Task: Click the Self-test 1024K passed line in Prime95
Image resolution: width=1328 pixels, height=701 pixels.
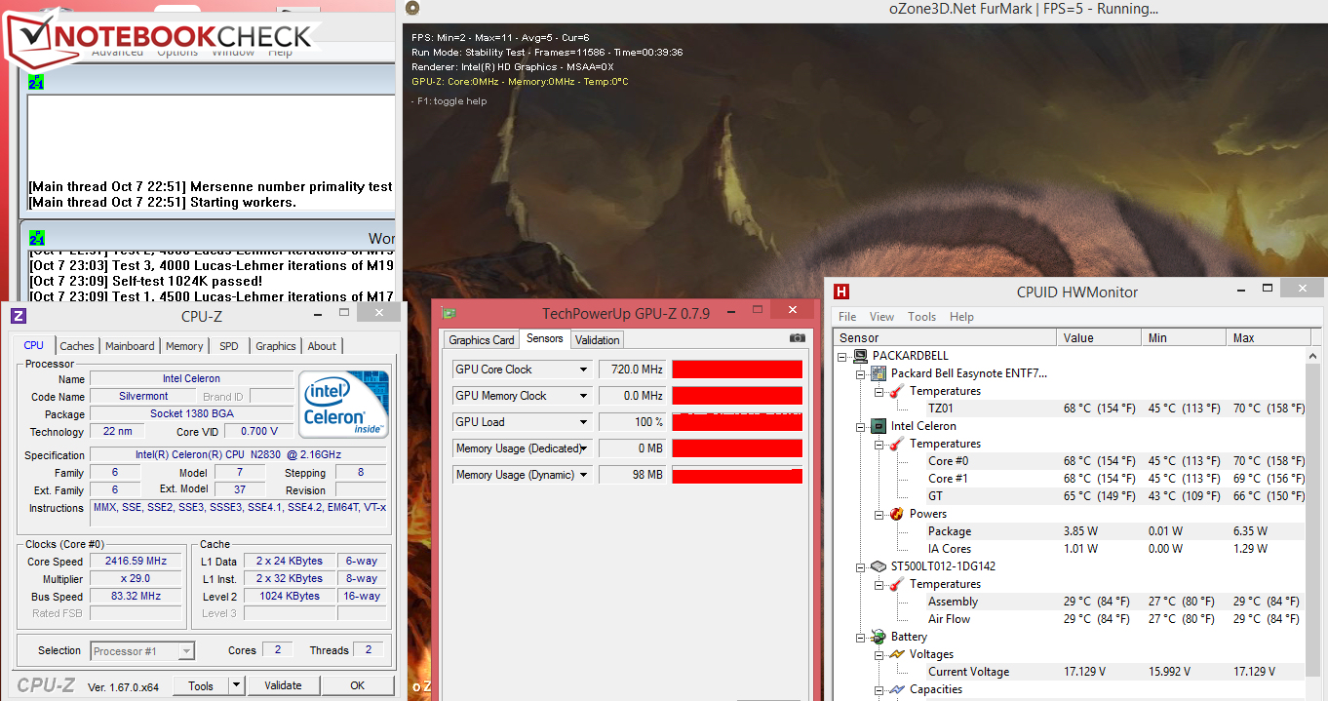Action: 145,281
